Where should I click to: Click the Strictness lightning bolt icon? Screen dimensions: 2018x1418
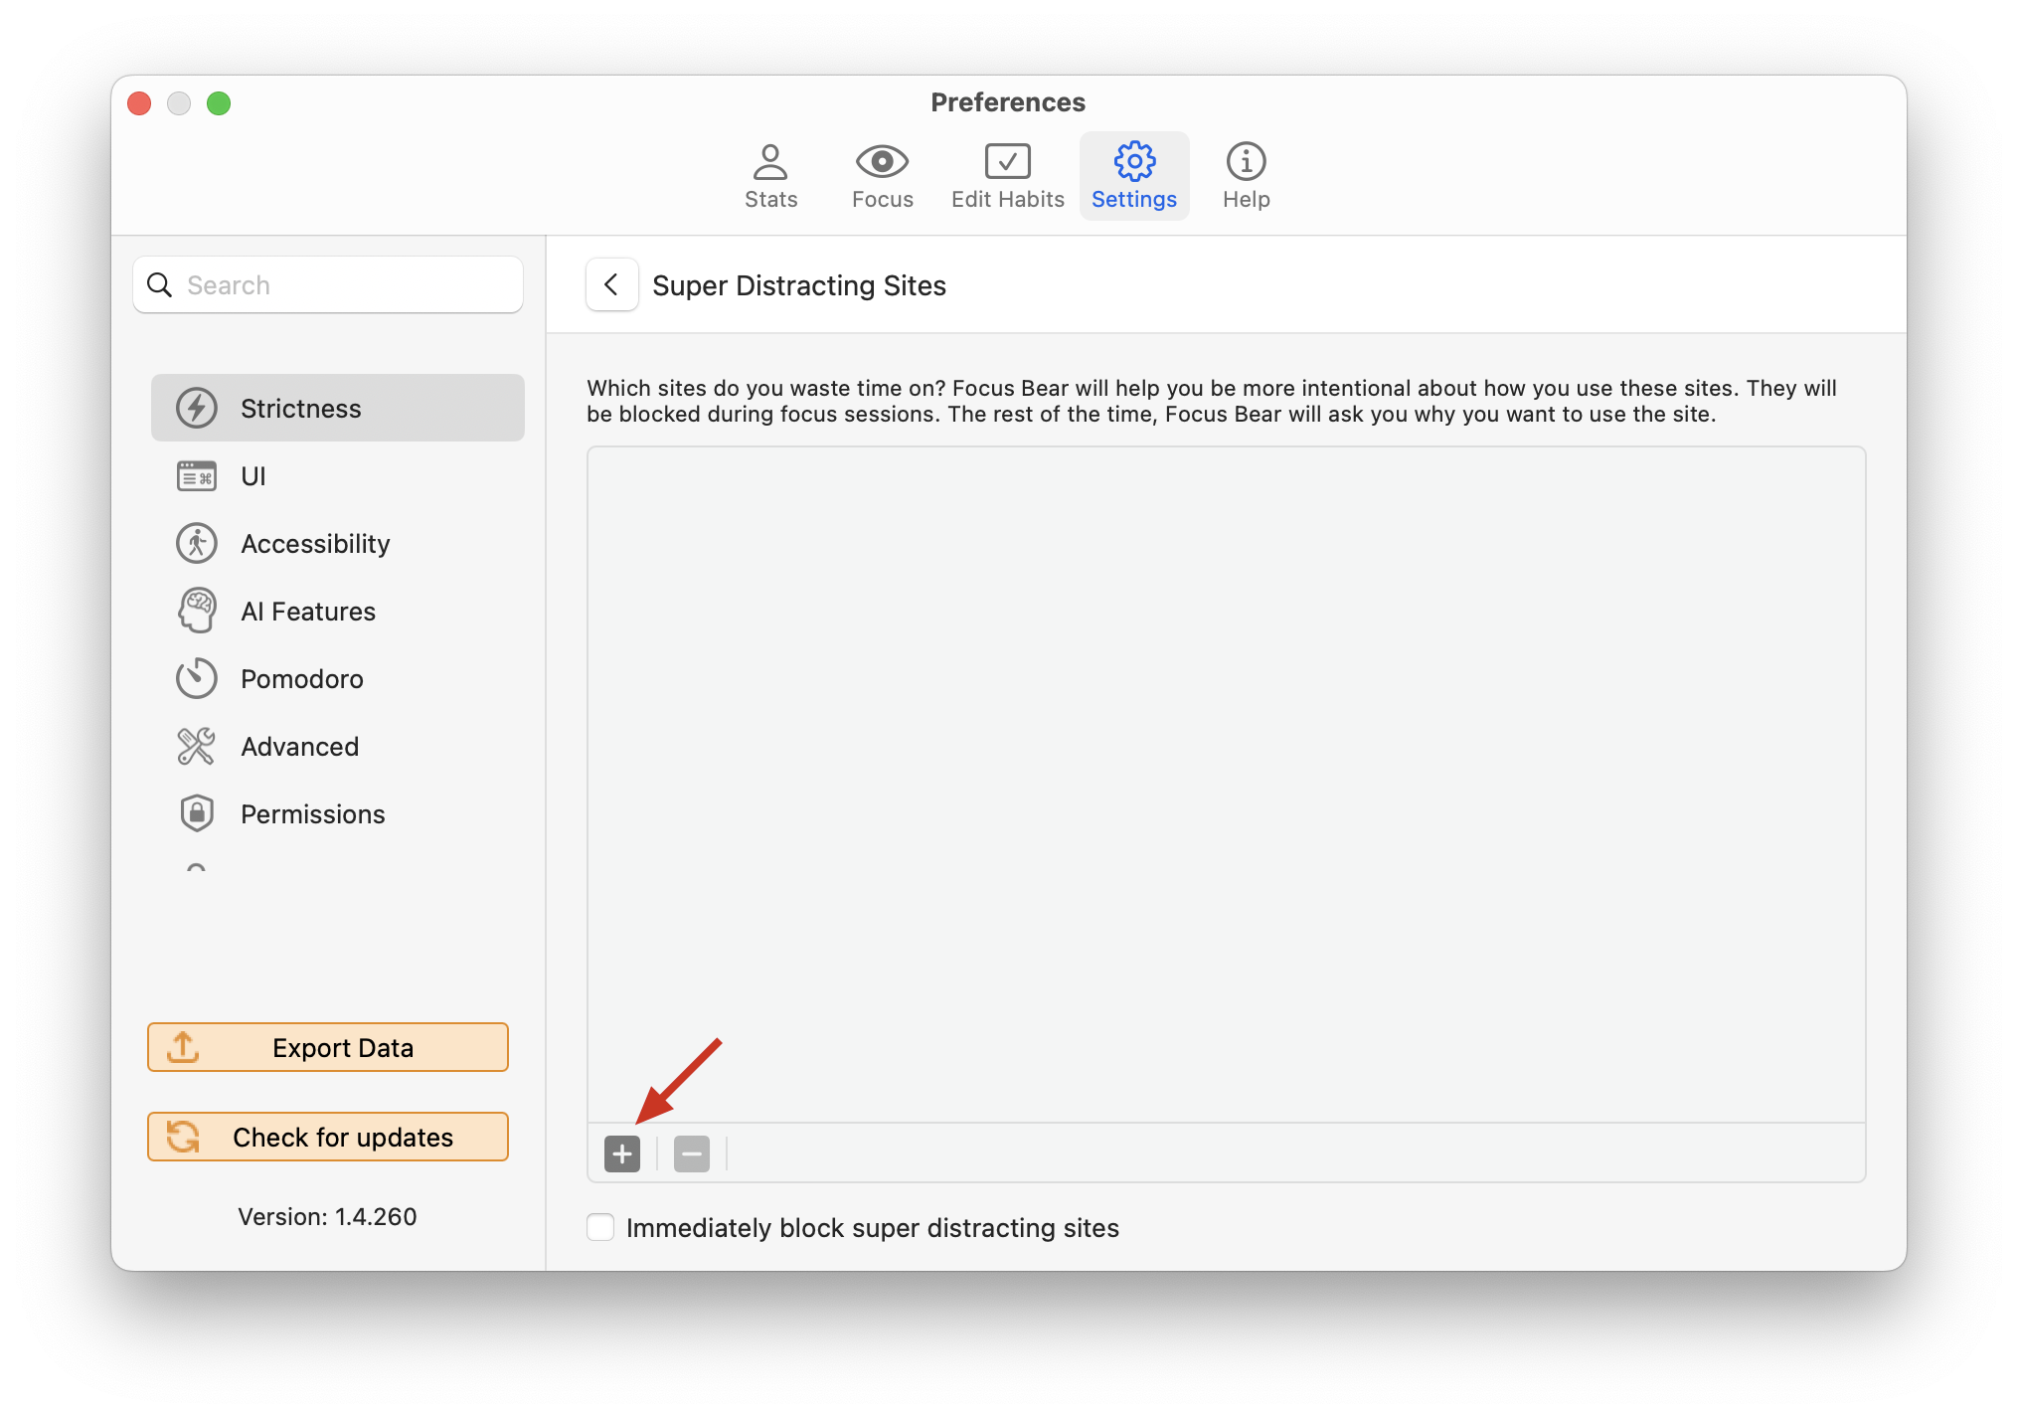(197, 408)
